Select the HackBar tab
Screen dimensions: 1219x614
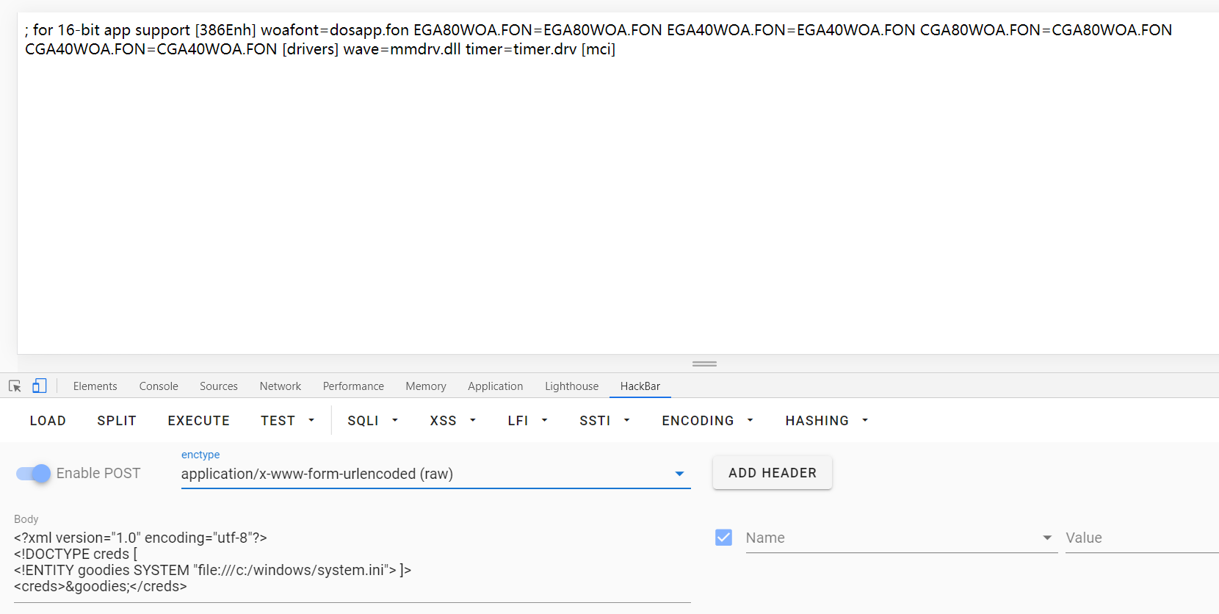(640, 386)
